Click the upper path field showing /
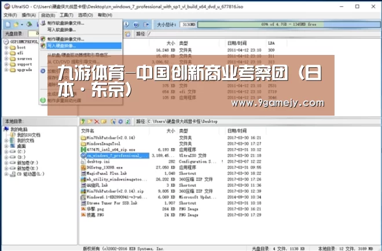Viewport: 382px width, 251px height. [264, 34]
